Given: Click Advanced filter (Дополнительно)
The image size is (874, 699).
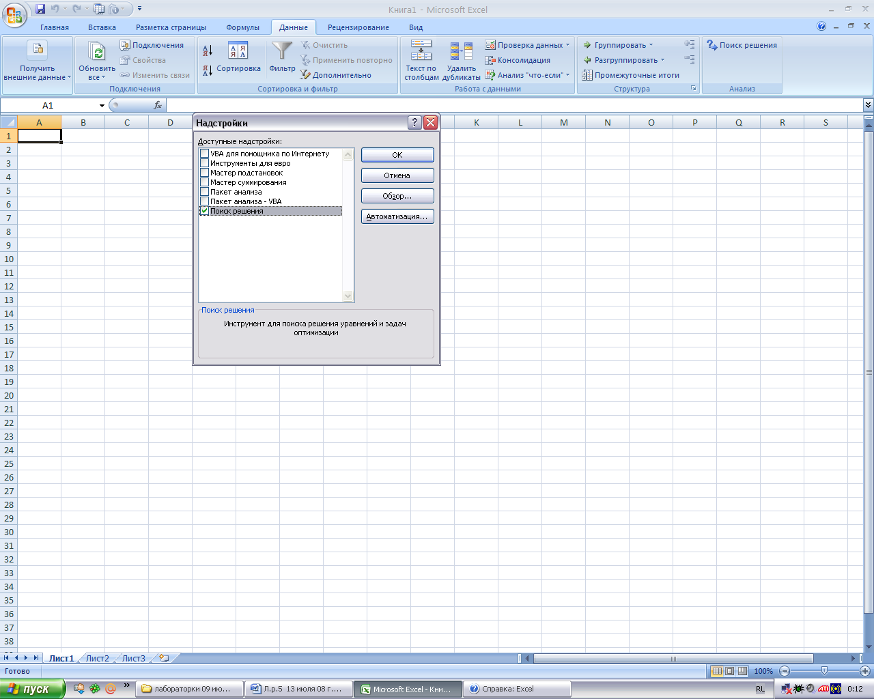Looking at the screenshot, I should tap(336, 75).
